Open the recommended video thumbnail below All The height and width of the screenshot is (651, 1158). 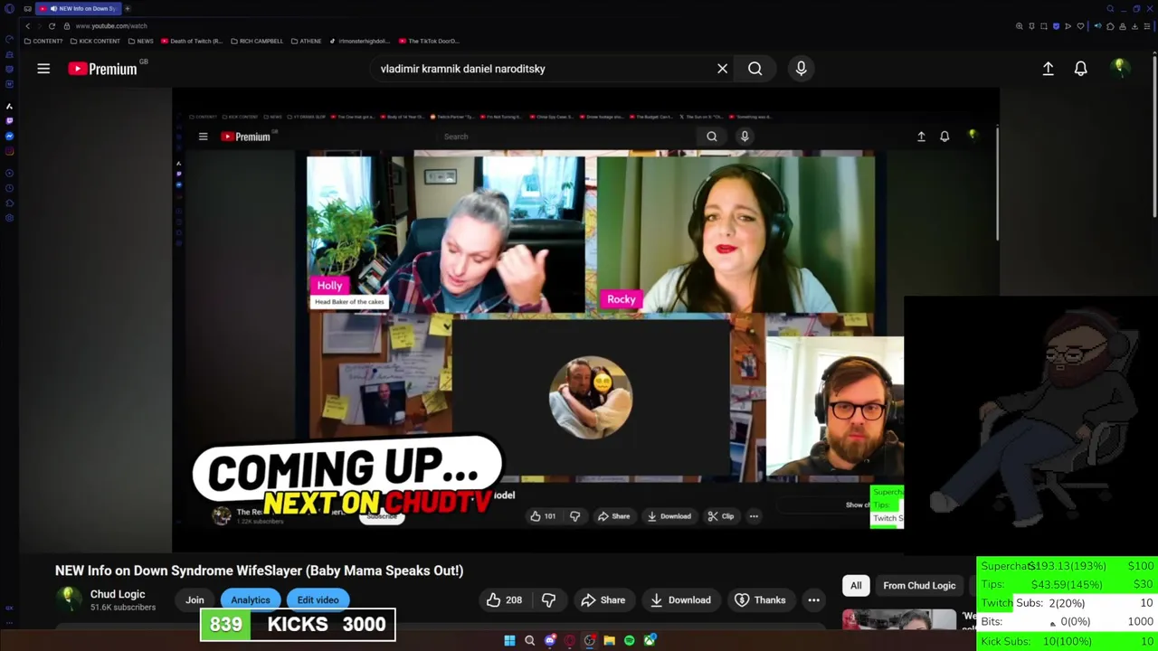pos(898,619)
